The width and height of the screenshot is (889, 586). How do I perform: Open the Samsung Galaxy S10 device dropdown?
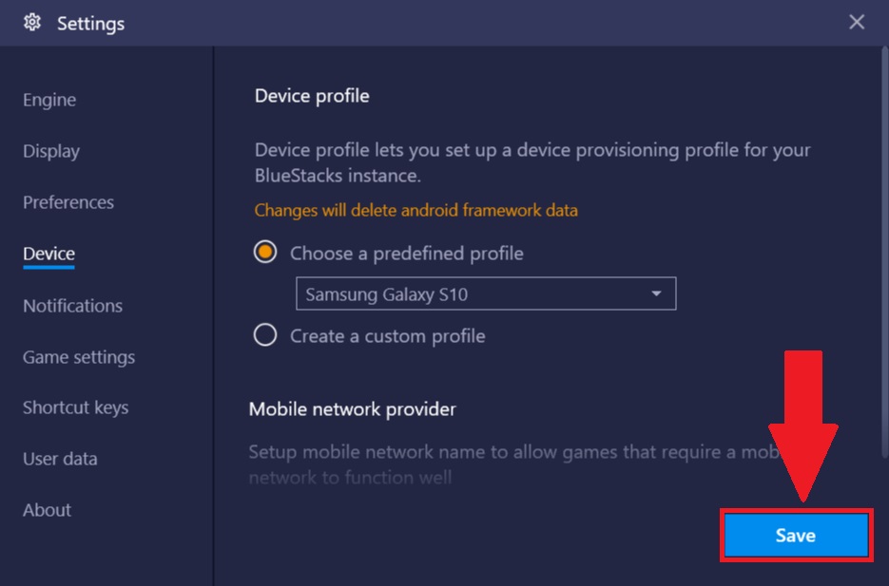point(485,293)
